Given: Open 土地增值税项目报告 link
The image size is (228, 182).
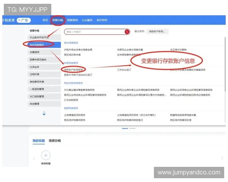Looking at the screenshot, I should click(74, 115).
